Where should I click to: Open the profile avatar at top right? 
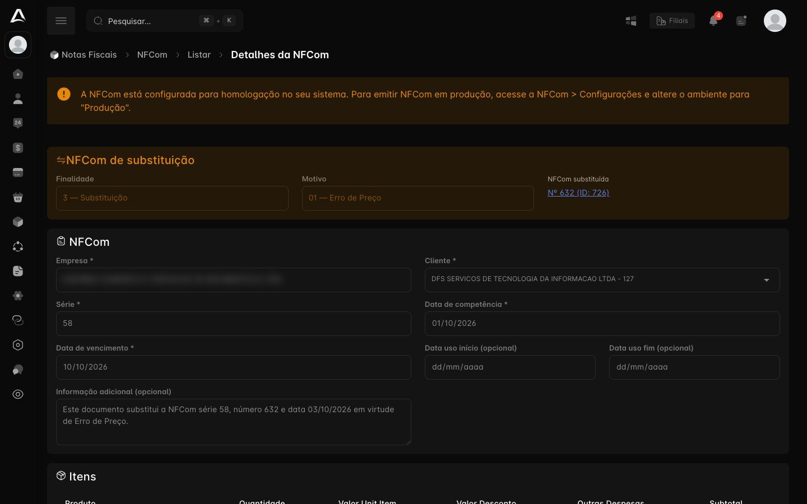tap(775, 21)
